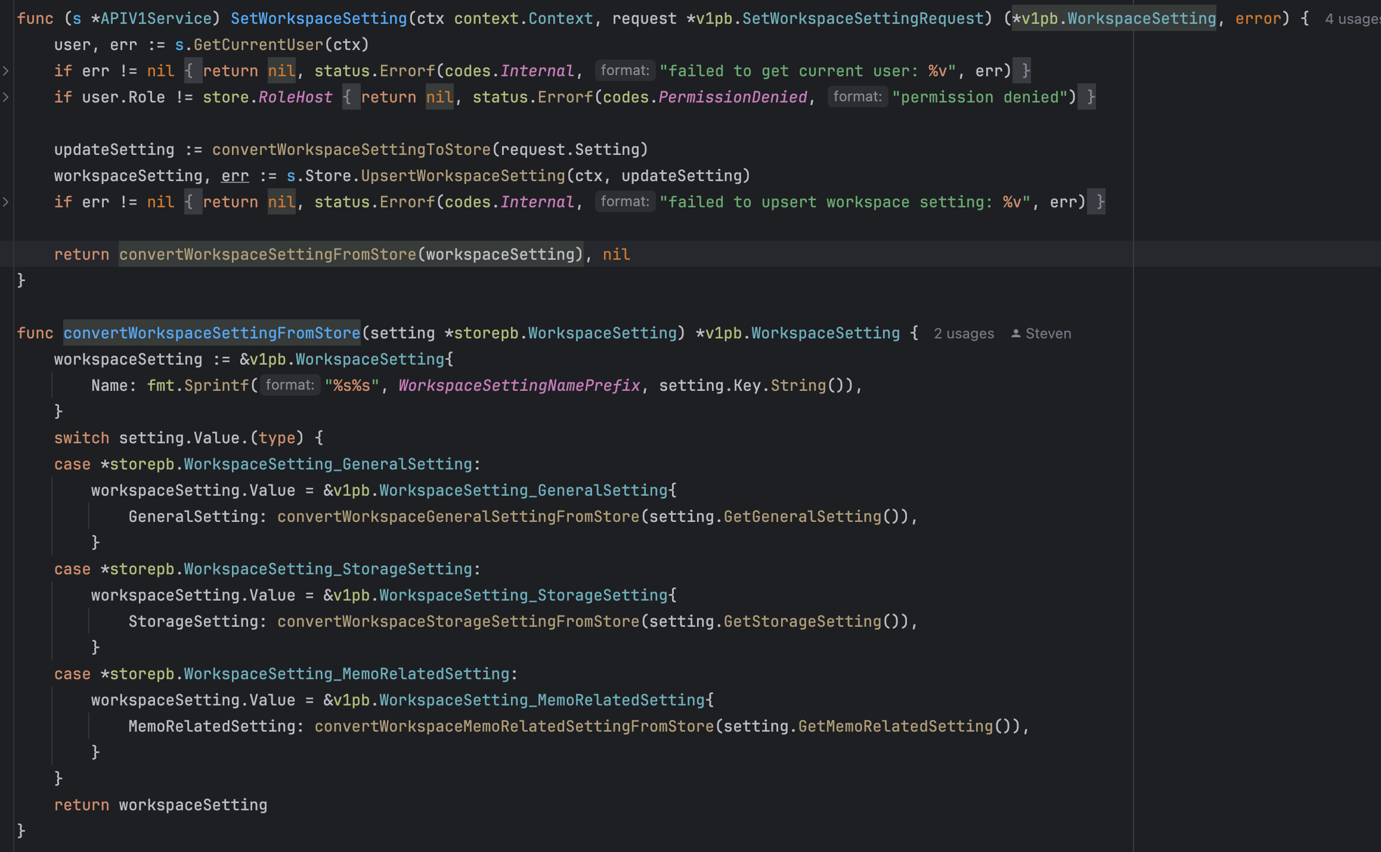Click GetCurrentUser method call
Viewport: 1381px width, 852px height.
[258, 45]
